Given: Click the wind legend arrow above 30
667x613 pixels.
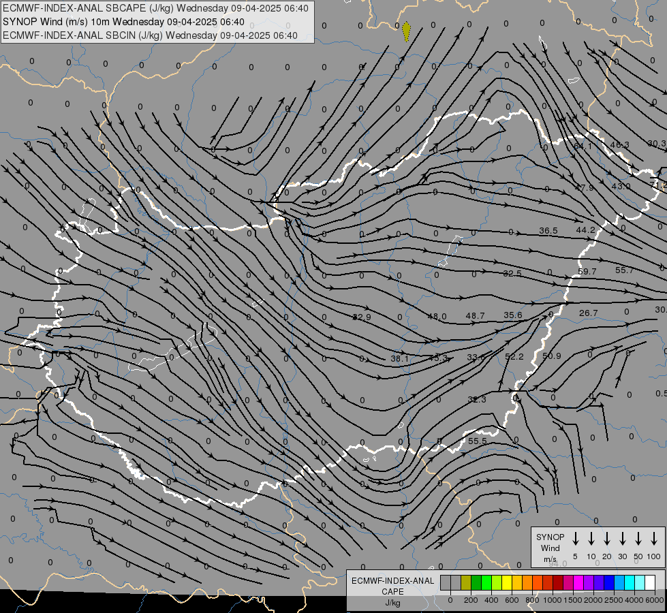Looking at the screenshot, I should 623,539.
